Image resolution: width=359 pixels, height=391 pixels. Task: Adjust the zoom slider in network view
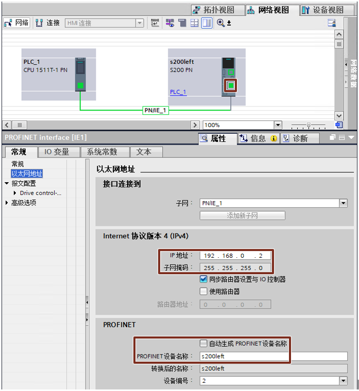(308, 125)
